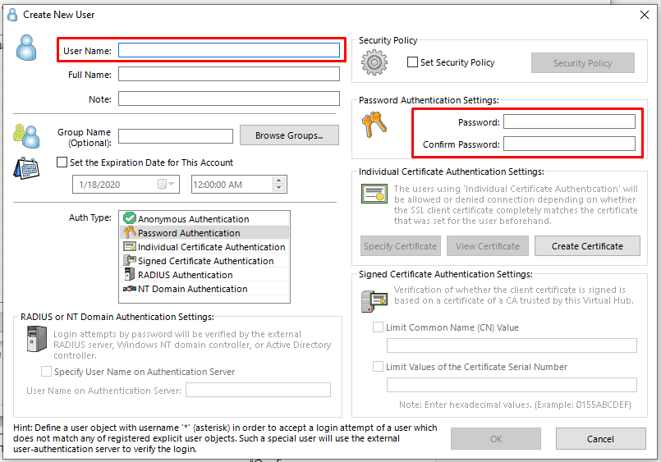Click the keys icon in Password Authentication Settings

click(374, 125)
